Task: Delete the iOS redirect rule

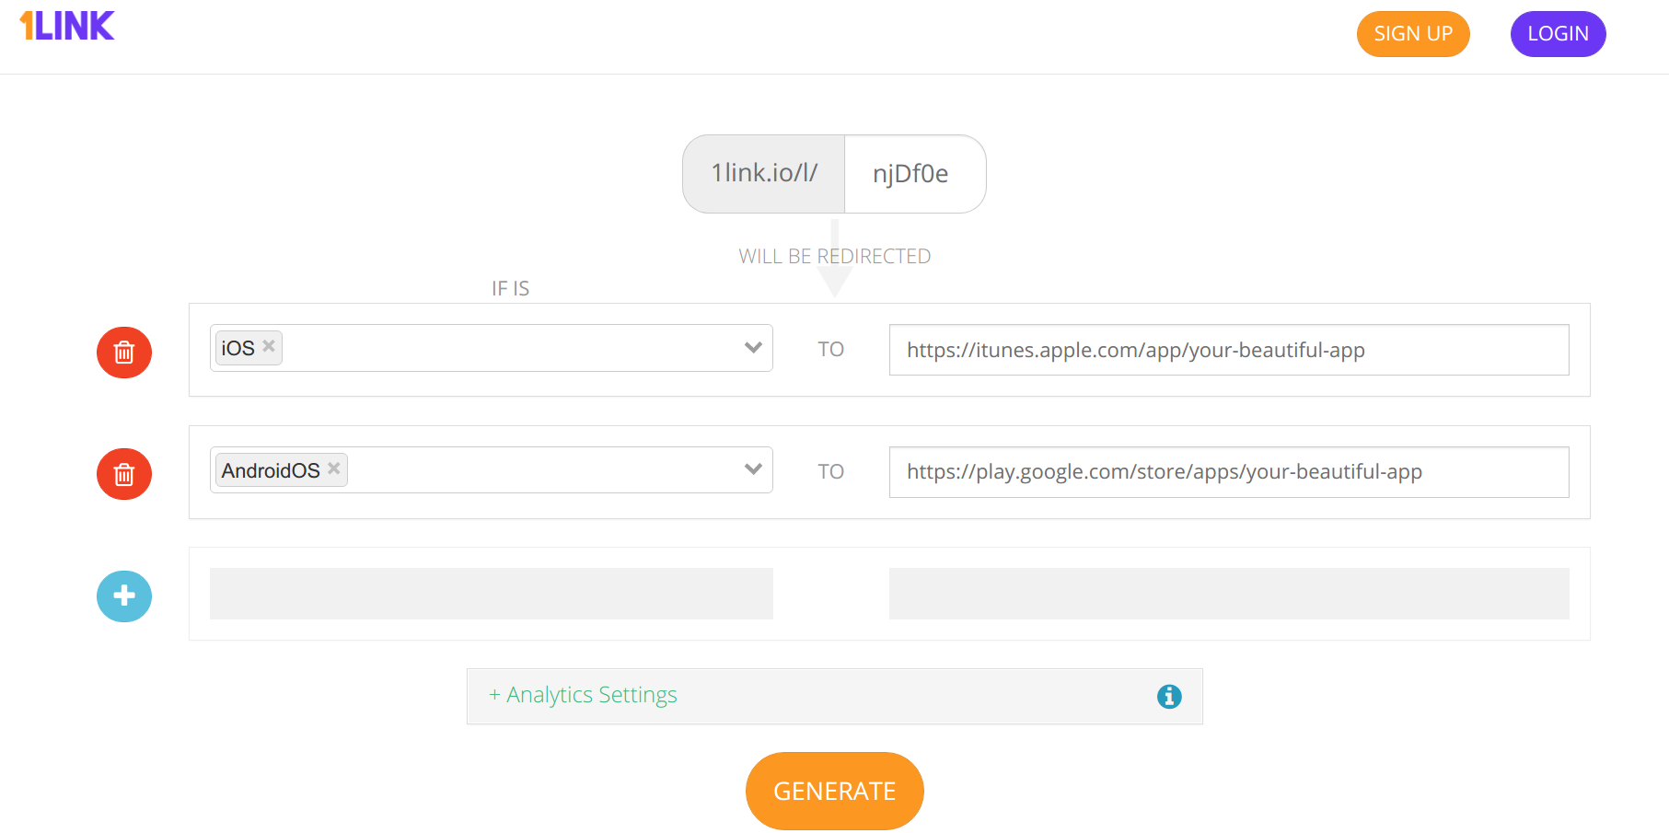Action: 124,353
